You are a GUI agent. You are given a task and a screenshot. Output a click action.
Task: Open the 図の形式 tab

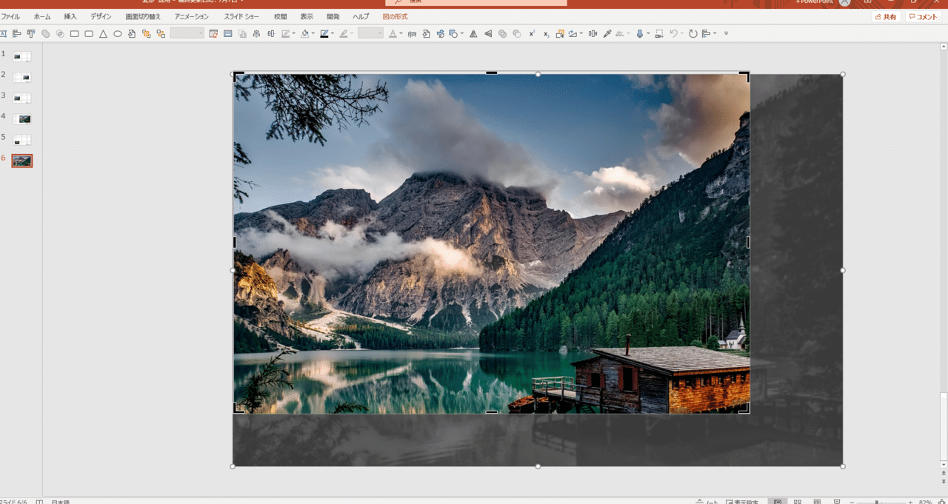tap(395, 16)
